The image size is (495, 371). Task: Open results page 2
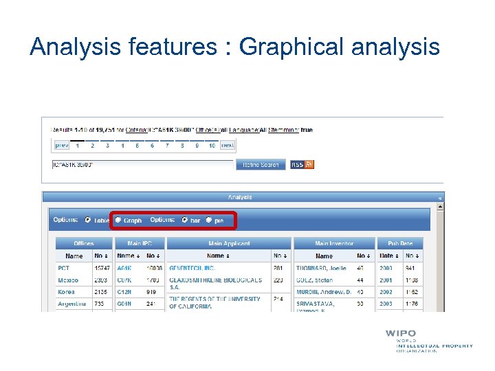[x=93, y=146]
